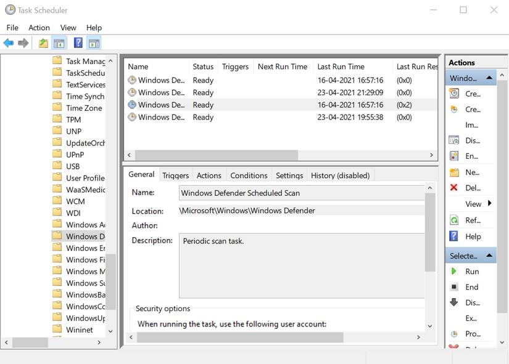Click in the task Name field
This screenshot has width=509, height=364.
point(302,193)
